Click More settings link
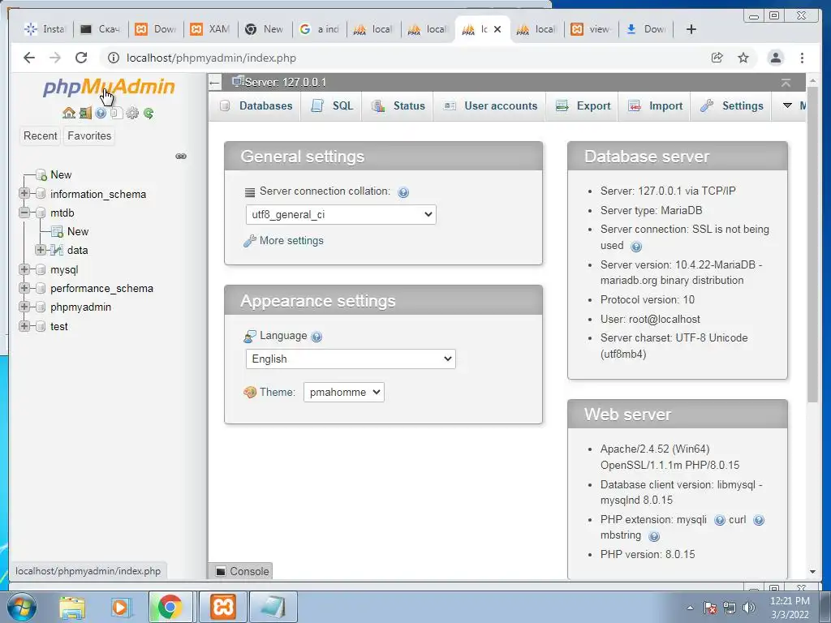831x623 pixels. click(x=291, y=240)
